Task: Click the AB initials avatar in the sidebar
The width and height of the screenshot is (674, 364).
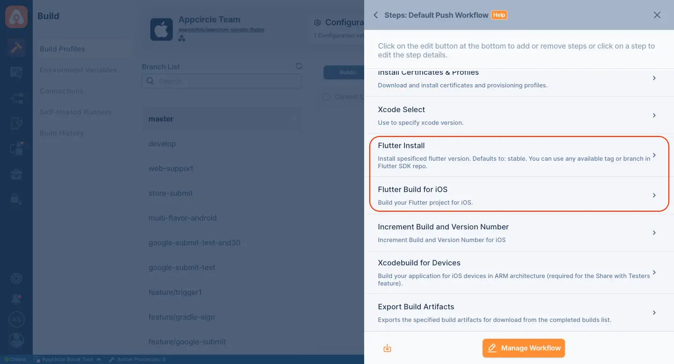Action: 16,320
